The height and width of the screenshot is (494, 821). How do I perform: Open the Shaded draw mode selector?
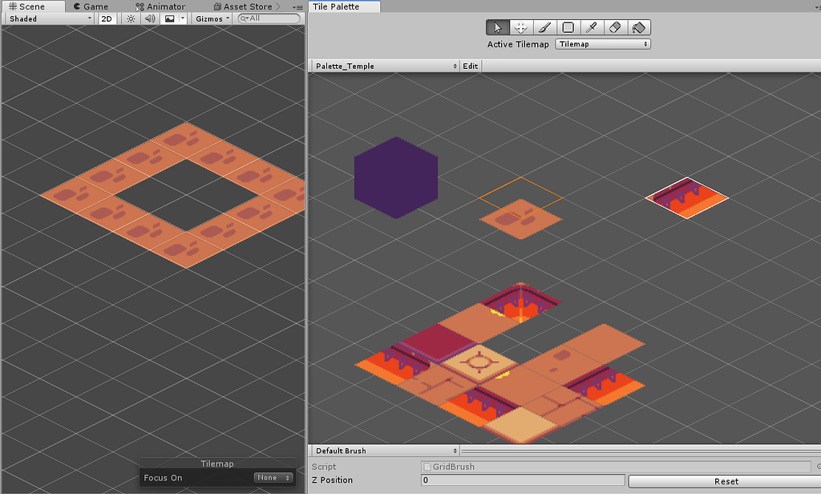coord(48,18)
